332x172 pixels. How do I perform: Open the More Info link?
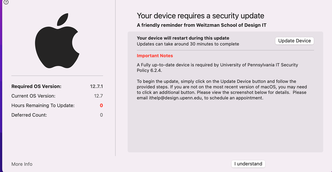[22, 164]
